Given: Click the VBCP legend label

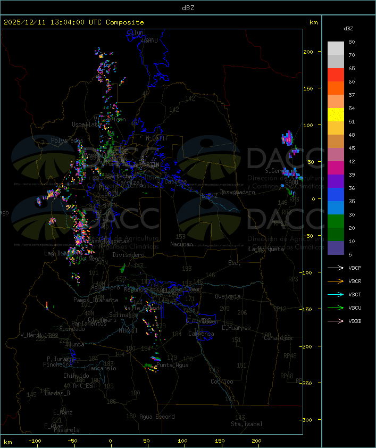Looking at the screenshot, I should pos(355,268).
